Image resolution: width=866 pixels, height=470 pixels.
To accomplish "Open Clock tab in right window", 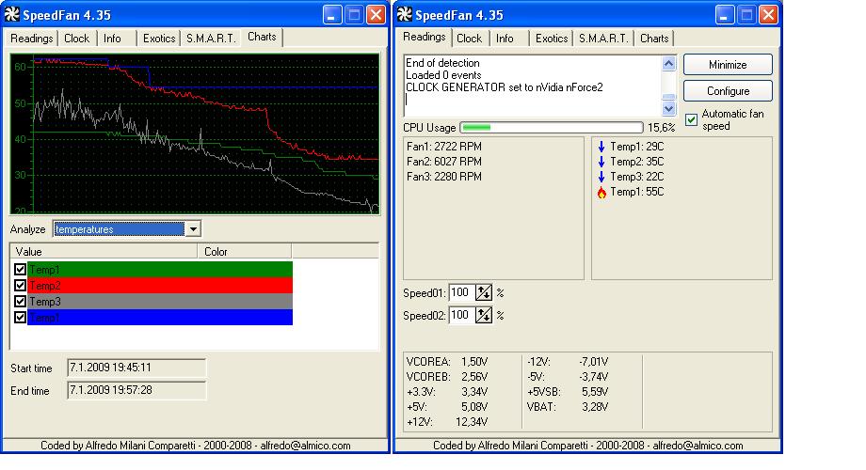I will [x=469, y=38].
